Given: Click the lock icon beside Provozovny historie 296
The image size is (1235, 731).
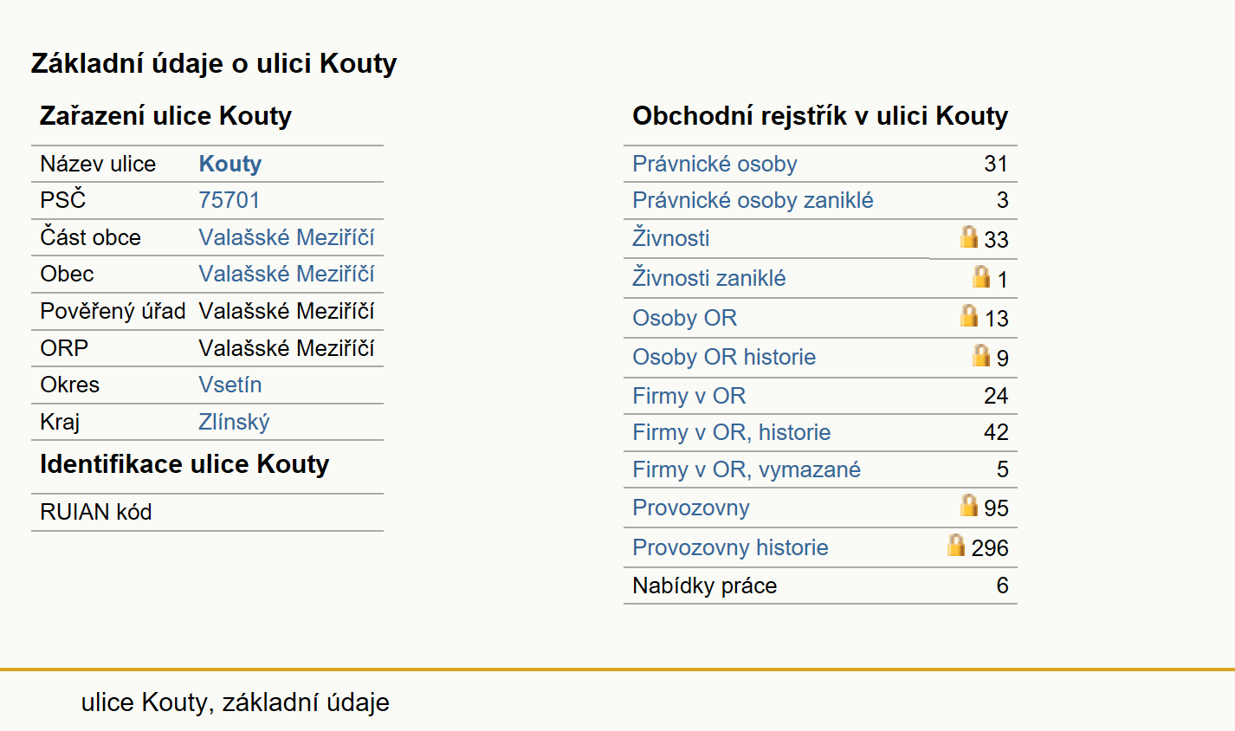Looking at the screenshot, I should pyautogui.click(x=956, y=545).
